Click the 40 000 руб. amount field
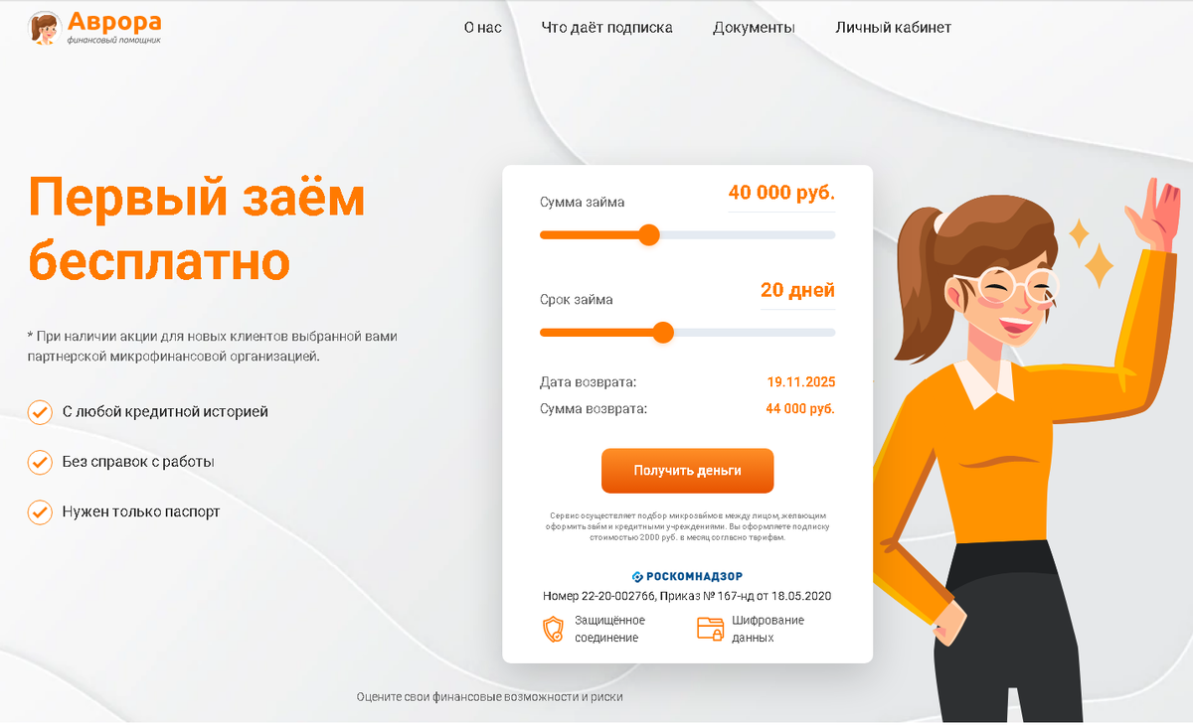The width and height of the screenshot is (1193, 725). click(x=781, y=193)
